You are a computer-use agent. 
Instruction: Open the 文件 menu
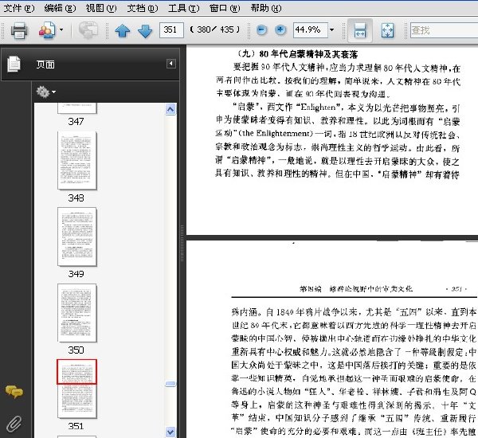point(19,8)
